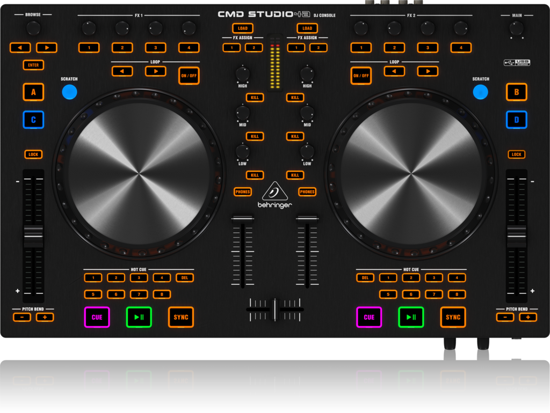Viewport: 550px width, 413px height.
Task: Hit left channel MID KILL button
Action: tap(255, 137)
